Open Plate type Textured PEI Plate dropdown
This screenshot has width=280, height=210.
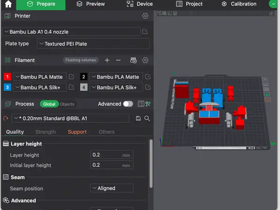[93, 44]
